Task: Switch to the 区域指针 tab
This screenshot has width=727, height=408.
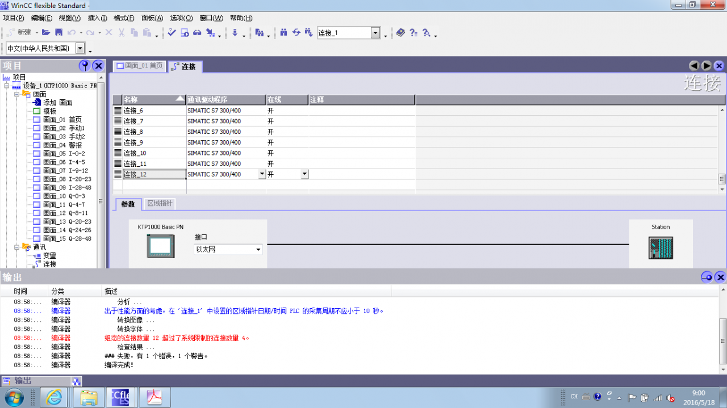Action: (160, 203)
